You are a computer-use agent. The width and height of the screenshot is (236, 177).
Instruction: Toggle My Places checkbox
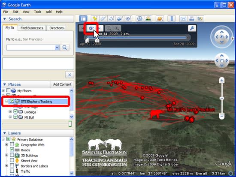pyautogui.click(x=8, y=90)
